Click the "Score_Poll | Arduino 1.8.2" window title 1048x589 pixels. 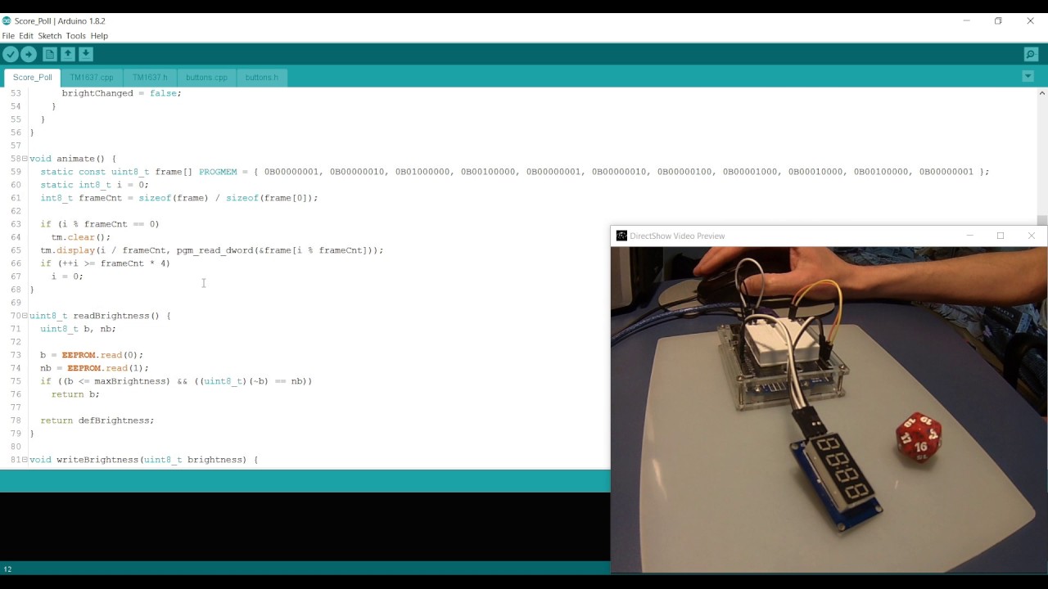(59, 20)
